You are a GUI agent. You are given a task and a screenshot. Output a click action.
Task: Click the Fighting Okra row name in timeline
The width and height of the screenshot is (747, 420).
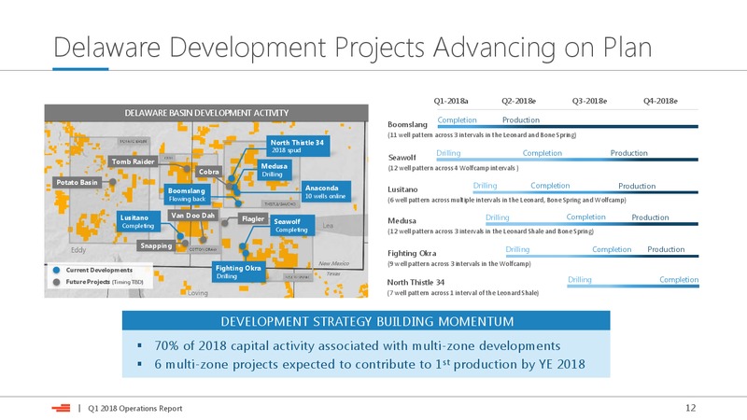[x=412, y=253]
